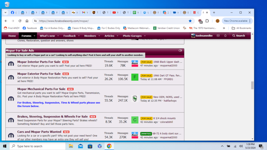Expand the Forums menu dropdown arrow
The width and height of the screenshot is (267, 150).
pyautogui.click(x=34, y=36)
